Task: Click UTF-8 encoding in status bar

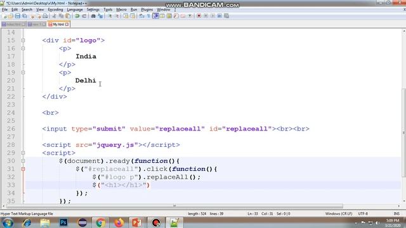Action: pyautogui.click(x=363, y=214)
